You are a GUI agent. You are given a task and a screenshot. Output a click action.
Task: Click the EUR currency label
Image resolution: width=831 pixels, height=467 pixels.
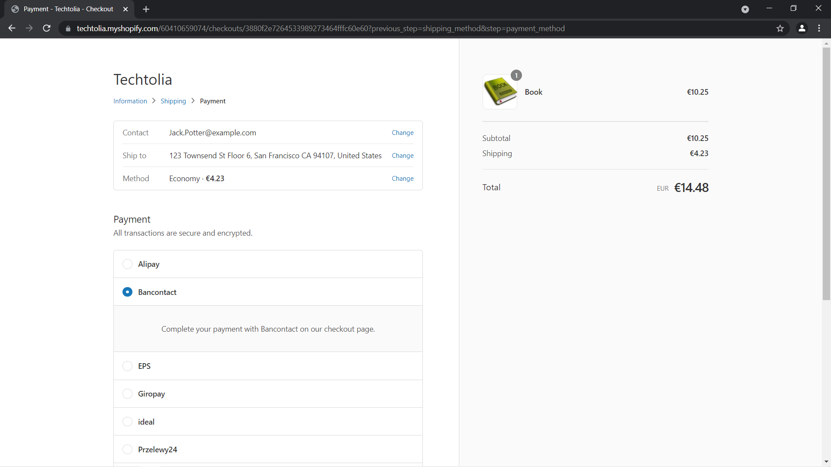tap(663, 189)
